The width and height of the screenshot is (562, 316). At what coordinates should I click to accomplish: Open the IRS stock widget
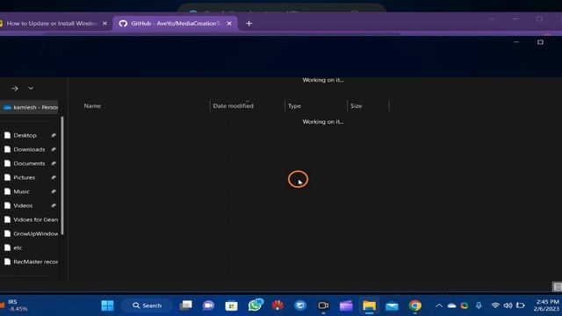(x=14, y=305)
